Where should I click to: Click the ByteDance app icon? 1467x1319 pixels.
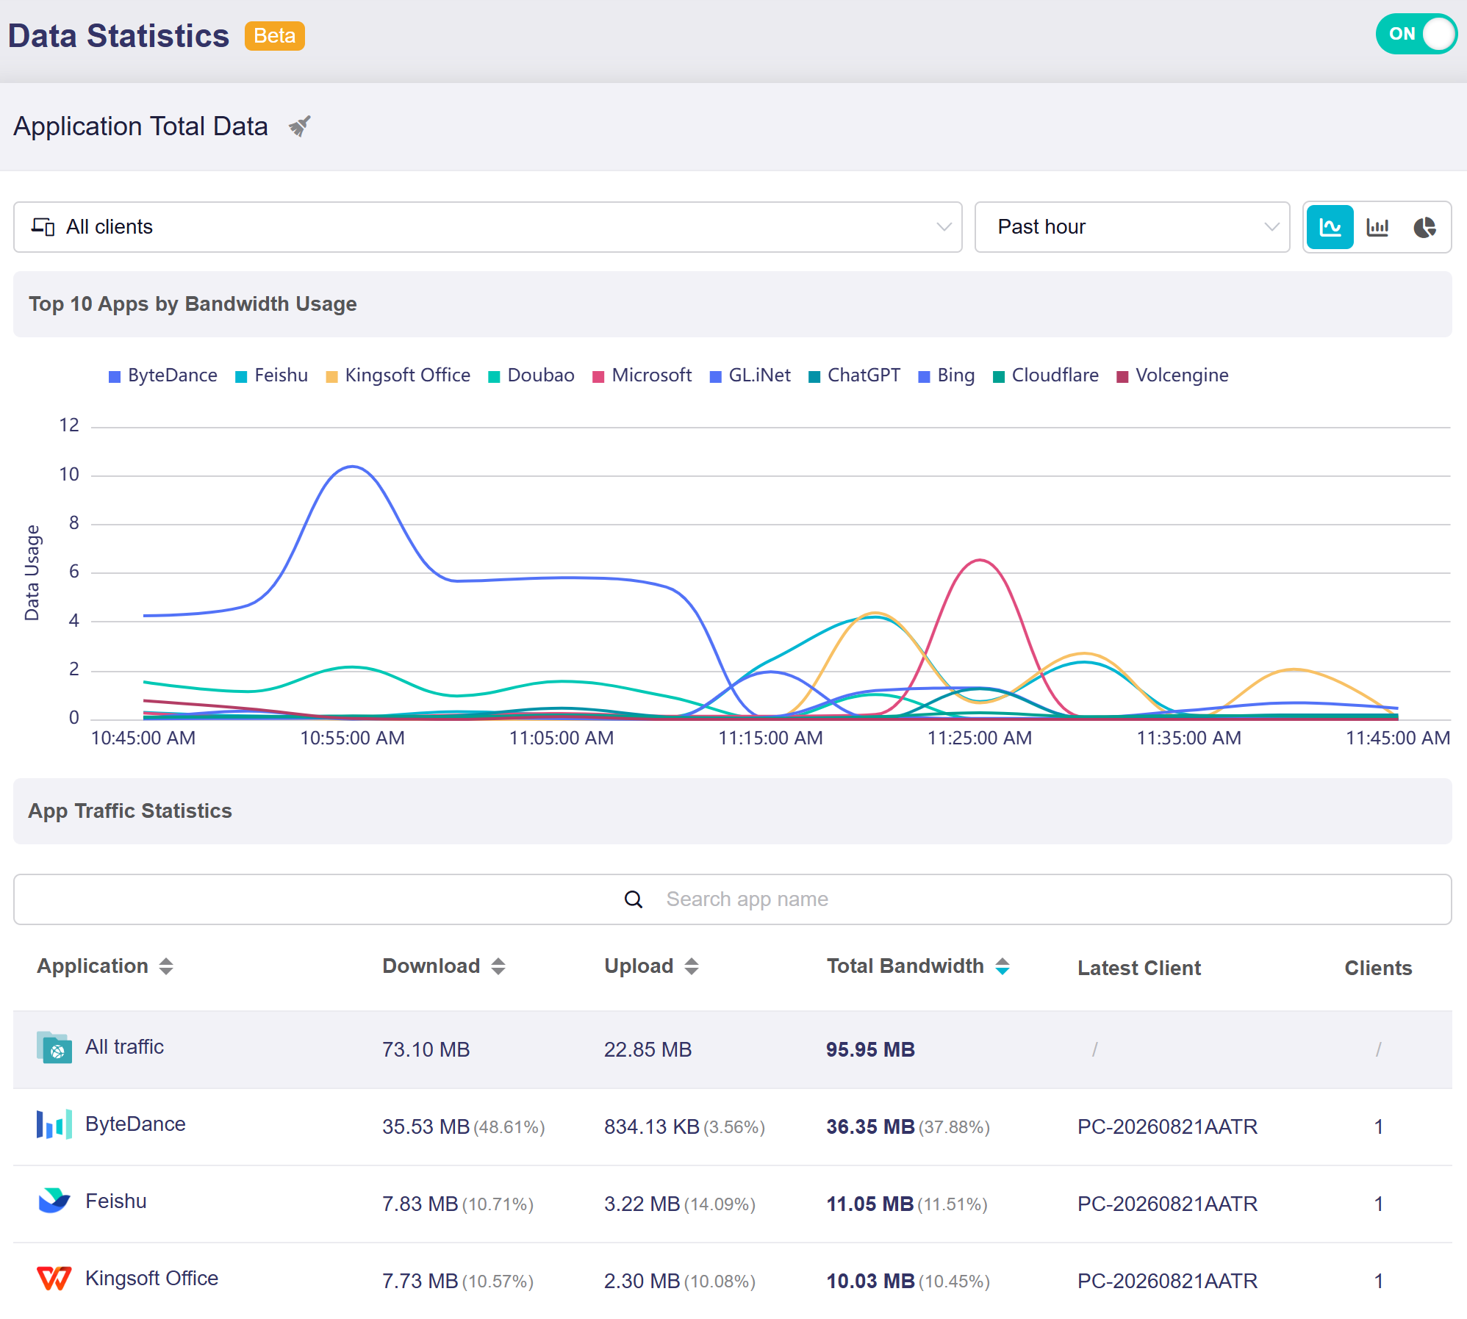tap(54, 1125)
